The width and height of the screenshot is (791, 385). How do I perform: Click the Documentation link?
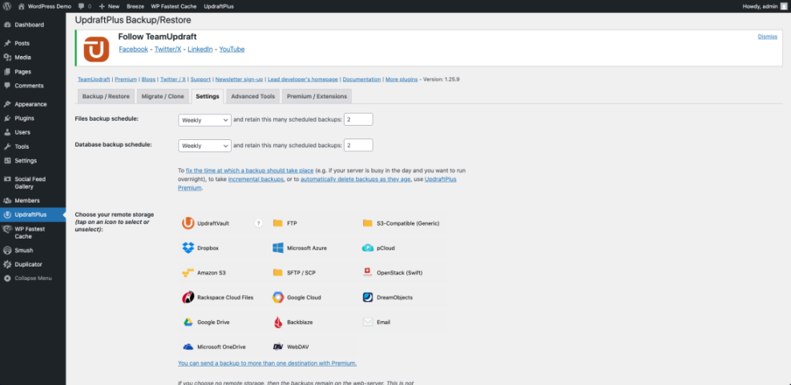click(361, 79)
